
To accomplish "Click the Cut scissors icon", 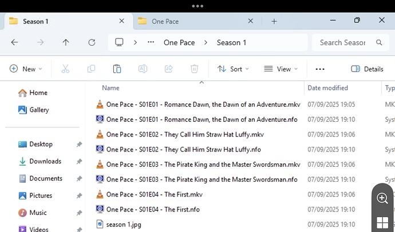I will click(65, 69).
